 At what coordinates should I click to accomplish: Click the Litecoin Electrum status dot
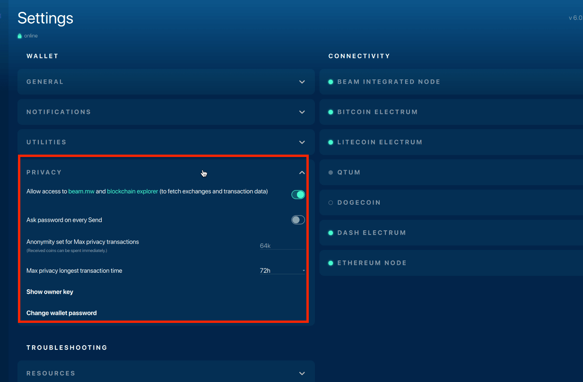331,142
